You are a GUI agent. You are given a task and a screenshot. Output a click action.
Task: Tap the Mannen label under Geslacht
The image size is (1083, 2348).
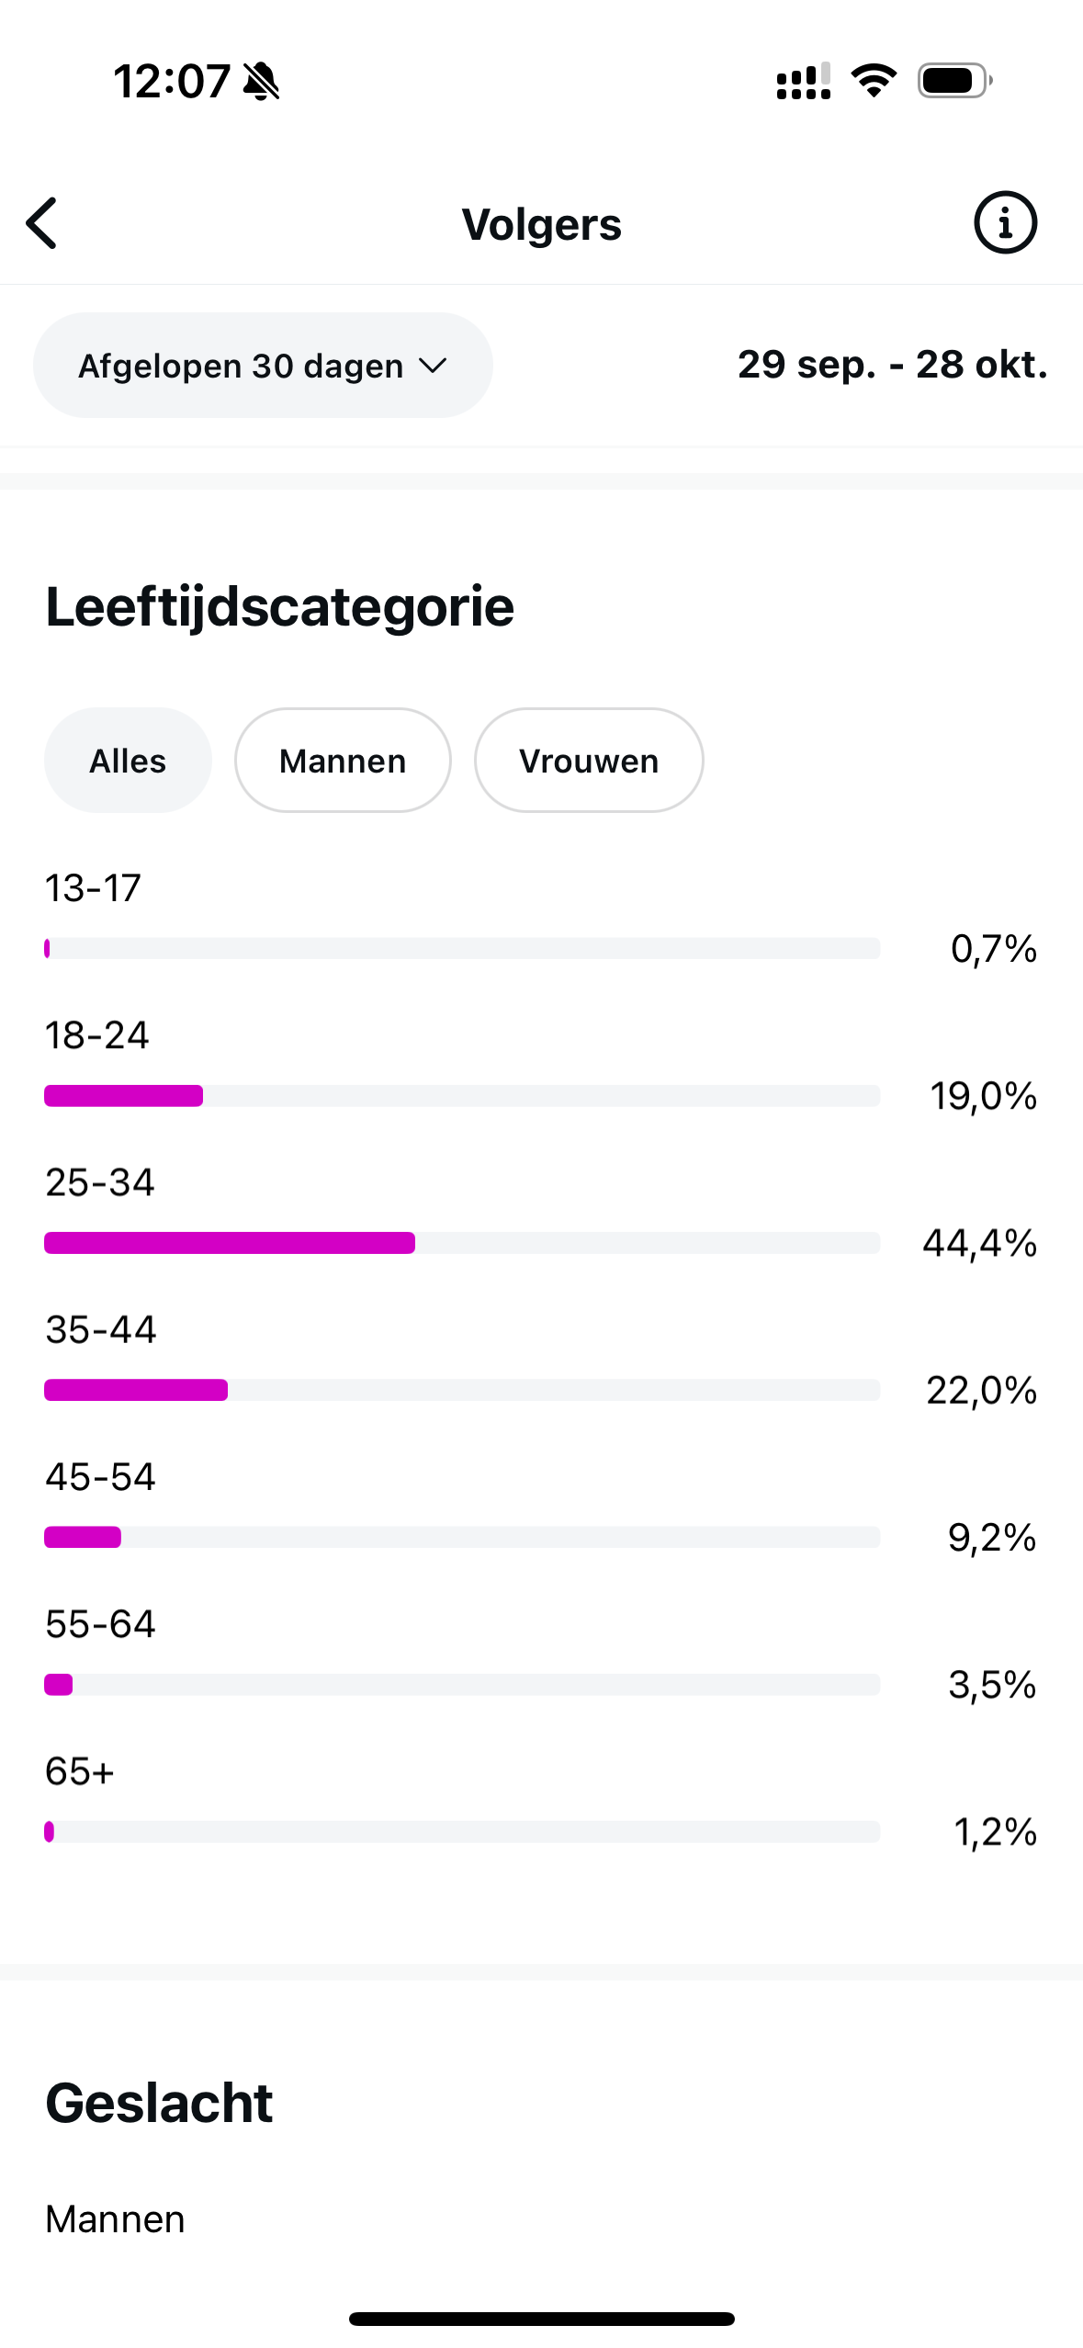[115, 2219]
